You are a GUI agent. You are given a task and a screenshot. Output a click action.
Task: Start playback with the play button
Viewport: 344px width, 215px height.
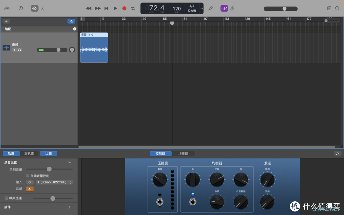115,8
